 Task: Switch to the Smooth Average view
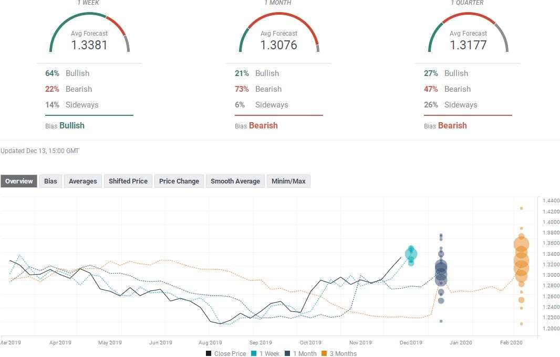tap(235, 181)
